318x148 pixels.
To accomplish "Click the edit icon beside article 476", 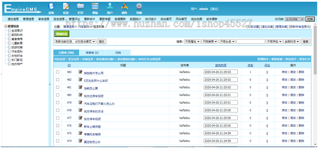I will pyautogui.click(x=80, y=125).
